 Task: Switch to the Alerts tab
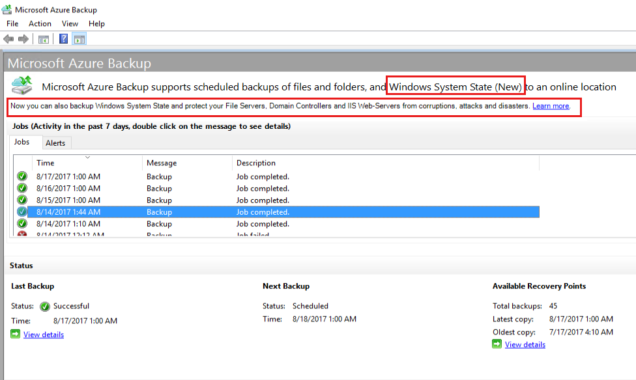pyautogui.click(x=55, y=143)
